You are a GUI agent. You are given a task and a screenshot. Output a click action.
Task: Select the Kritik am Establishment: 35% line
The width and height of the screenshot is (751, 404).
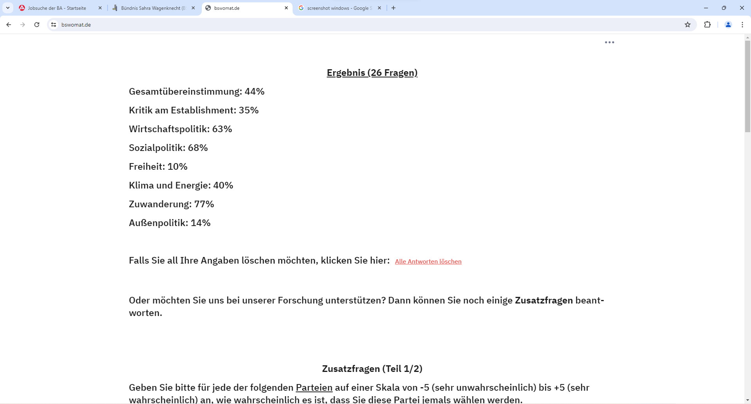[x=194, y=110]
